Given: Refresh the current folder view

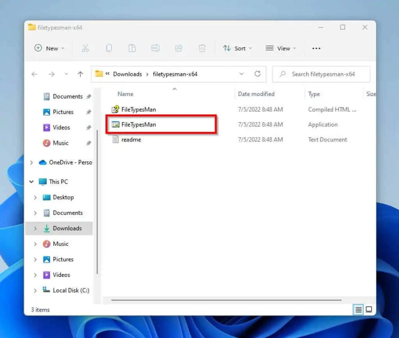Looking at the screenshot, I should [x=257, y=74].
